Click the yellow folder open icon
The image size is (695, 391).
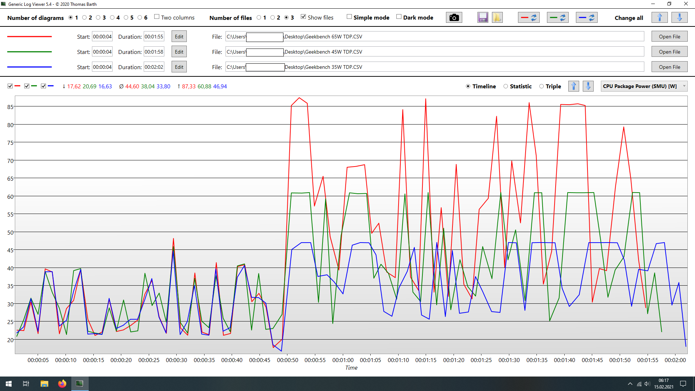click(497, 17)
